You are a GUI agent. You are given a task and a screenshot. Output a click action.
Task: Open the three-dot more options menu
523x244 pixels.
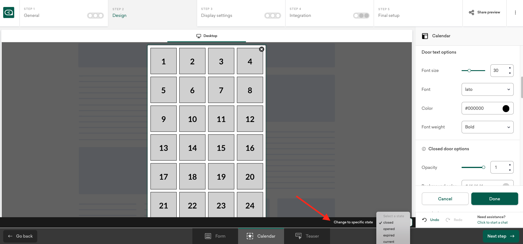515,13
